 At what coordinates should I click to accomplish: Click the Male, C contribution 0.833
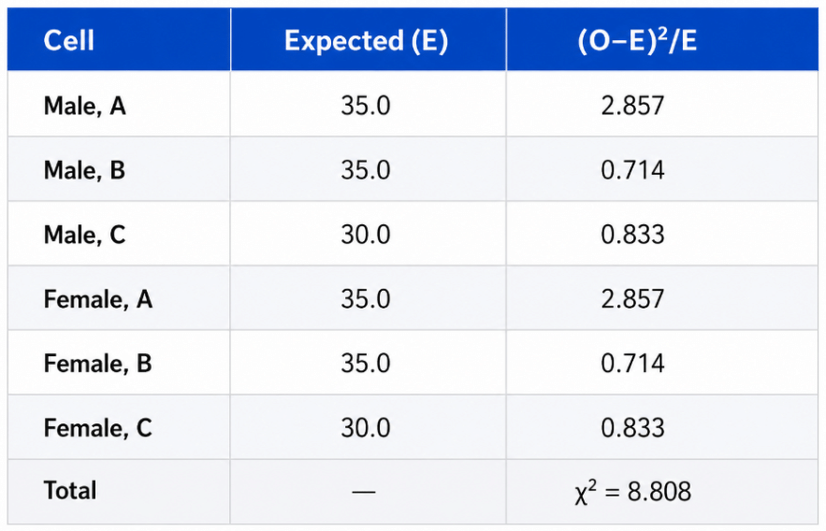pos(632,235)
